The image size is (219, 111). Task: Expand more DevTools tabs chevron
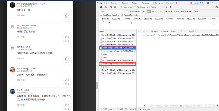177,3
